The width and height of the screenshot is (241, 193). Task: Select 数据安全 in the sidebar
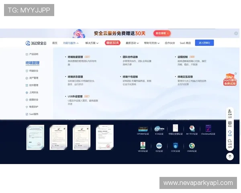pos(32,100)
